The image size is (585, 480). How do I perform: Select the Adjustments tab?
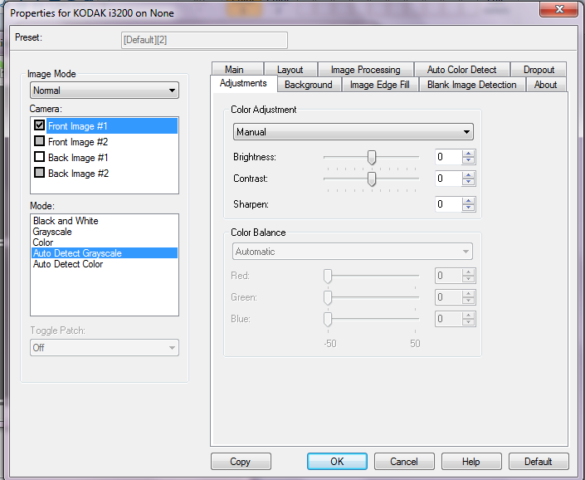coord(243,83)
